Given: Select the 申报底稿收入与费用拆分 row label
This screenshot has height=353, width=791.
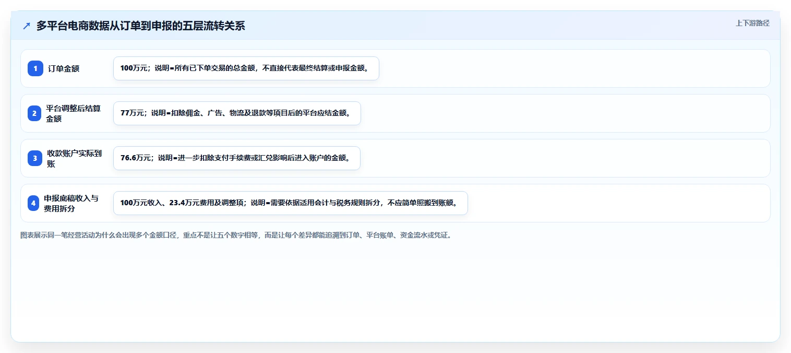Looking at the screenshot, I should [71, 203].
